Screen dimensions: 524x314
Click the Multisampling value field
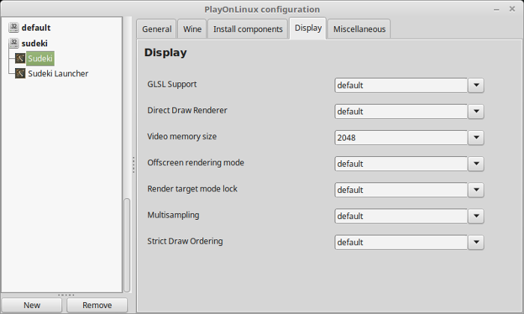(401, 216)
